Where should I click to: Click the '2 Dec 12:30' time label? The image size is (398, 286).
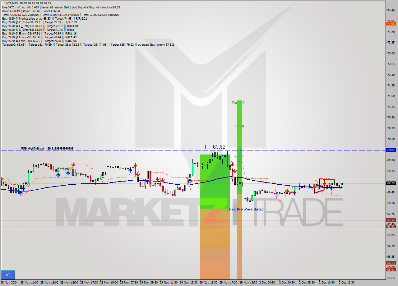click(x=347, y=283)
